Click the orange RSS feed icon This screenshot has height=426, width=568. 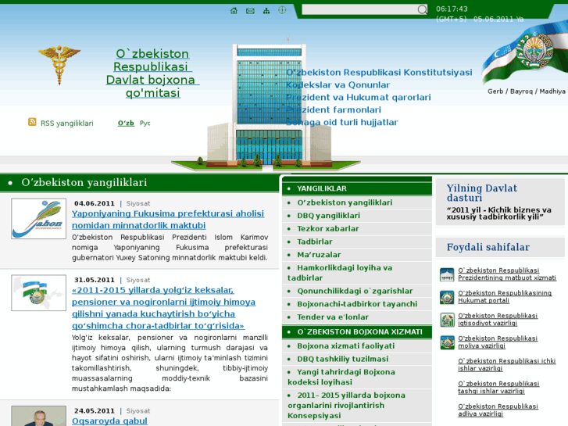(x=32, y=122)
